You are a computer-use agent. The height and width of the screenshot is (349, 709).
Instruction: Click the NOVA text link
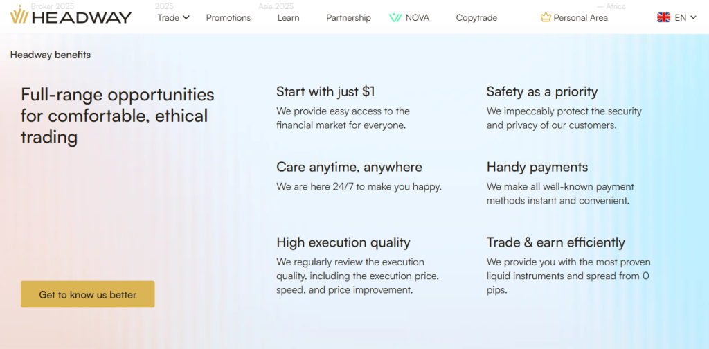click(418, 17)
